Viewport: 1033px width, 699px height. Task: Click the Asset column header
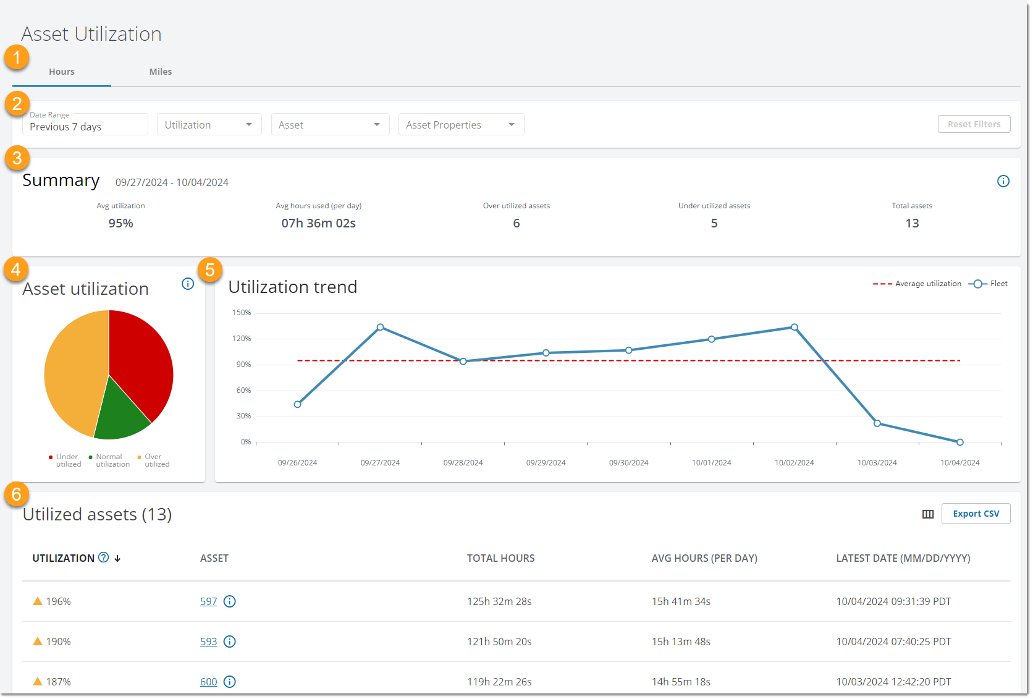pos(214,558)
